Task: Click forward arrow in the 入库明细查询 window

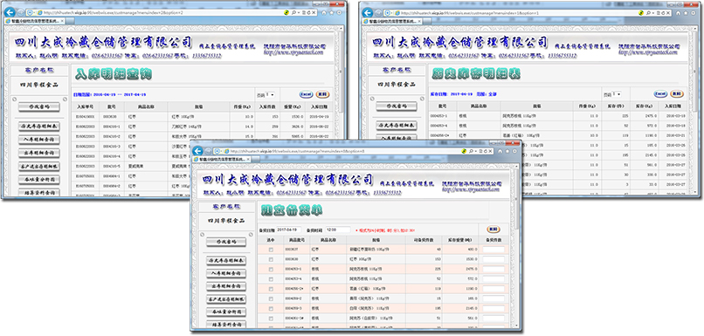Action: point(20,12)
